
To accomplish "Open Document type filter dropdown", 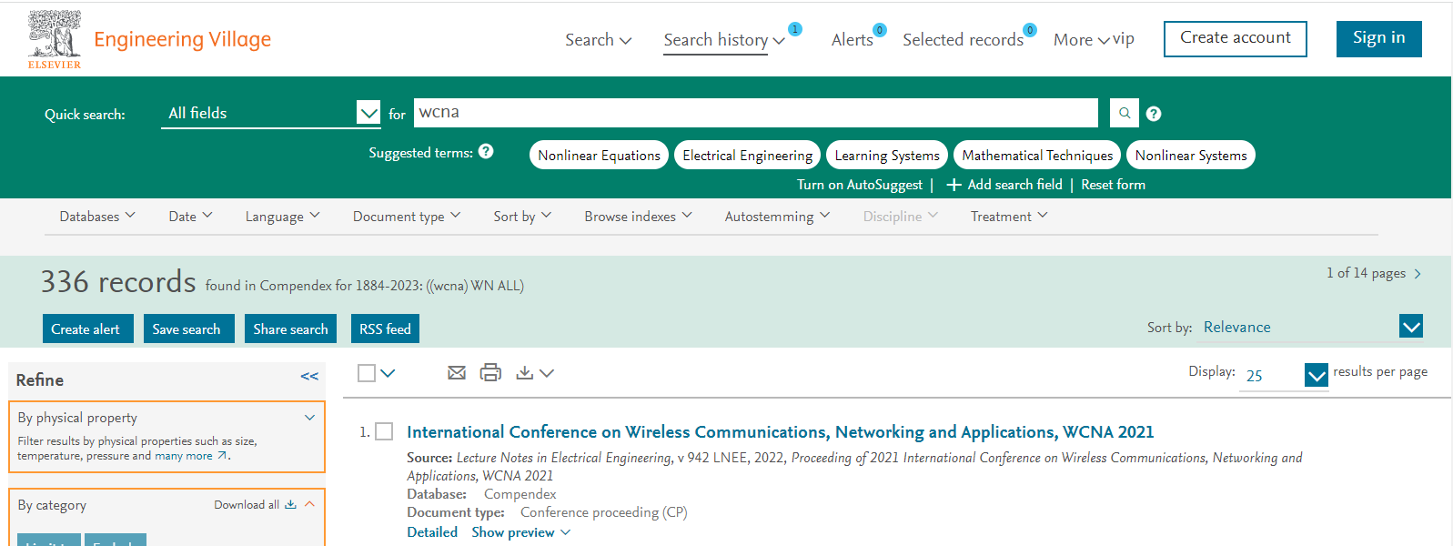I will pos(407,217).
